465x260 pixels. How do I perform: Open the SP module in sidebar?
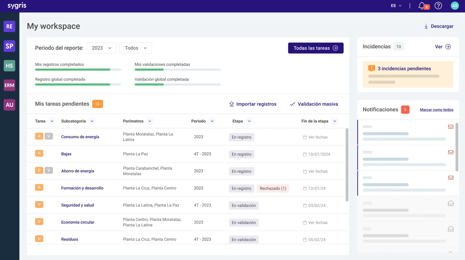9,46
